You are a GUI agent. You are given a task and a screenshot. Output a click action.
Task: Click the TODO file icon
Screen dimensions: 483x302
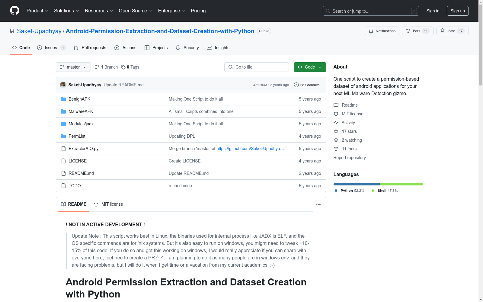click(63, 186)
